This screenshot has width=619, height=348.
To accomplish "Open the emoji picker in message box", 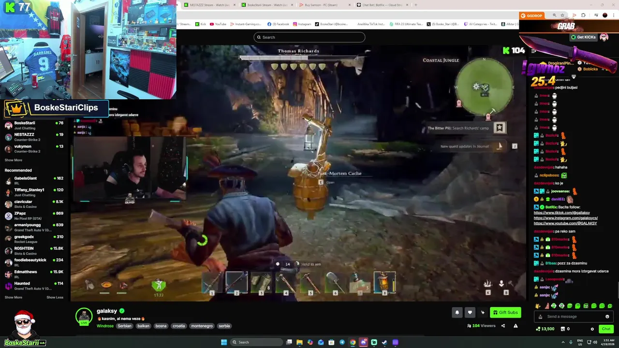I will 607,317.
